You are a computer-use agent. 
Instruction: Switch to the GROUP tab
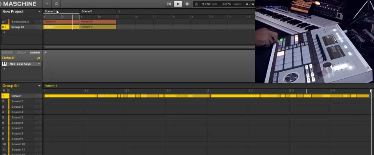point(21,52)
